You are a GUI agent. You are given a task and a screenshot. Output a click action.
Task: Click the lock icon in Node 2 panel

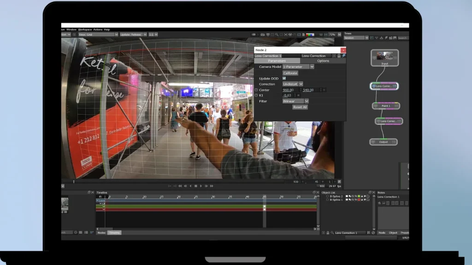point(339,56)
